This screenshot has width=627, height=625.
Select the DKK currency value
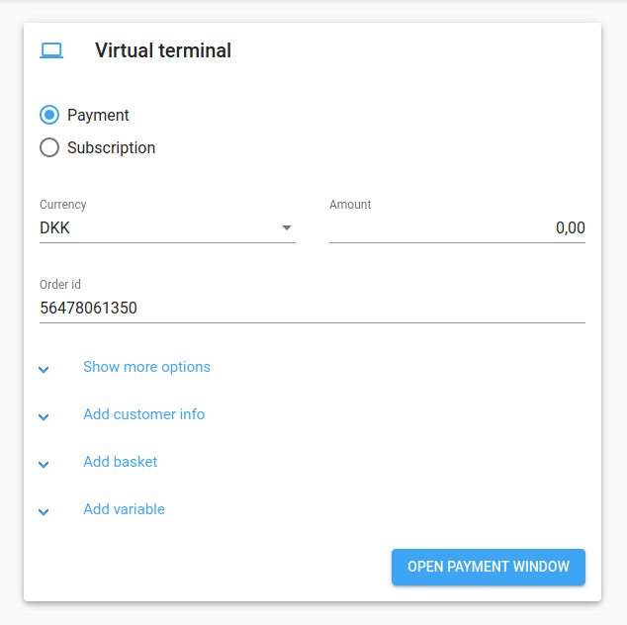tap(54, 227)
